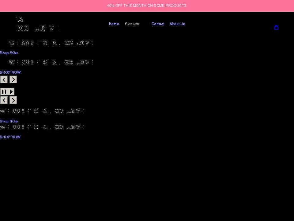294x221 pixels.
Task: Pause the slideshow
Action: click(x=4, y=92)
